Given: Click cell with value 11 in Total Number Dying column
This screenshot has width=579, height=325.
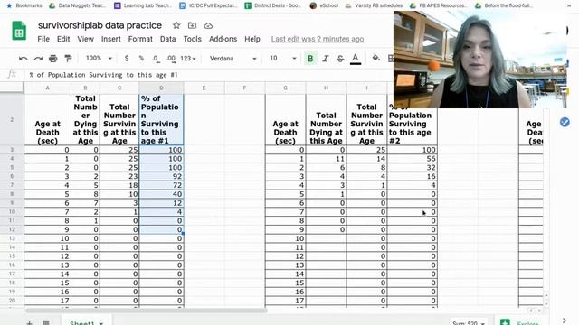Looking at the screenshot, I should (x=326, y=159).
